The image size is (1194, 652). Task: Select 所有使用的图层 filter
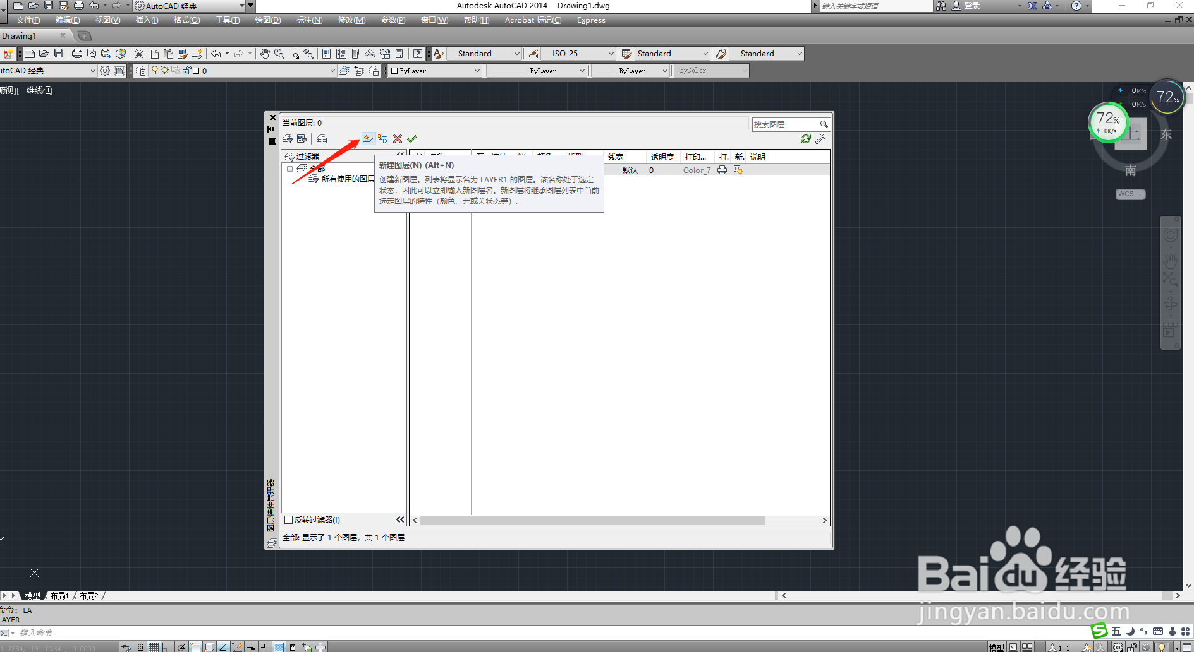pos(348,179)
